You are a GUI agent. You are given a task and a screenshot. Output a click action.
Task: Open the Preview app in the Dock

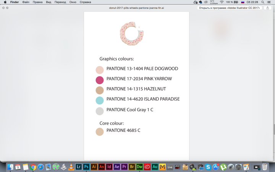click(x=48, y=167)
